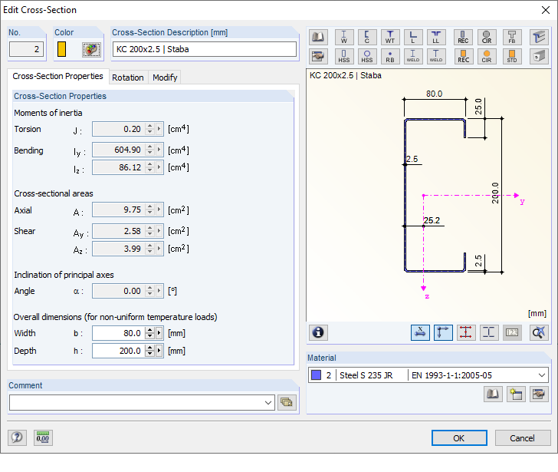Expand the arrow menu beside Depth h
This screenshot has height=472, width=558.
click(x=159, y=351)
